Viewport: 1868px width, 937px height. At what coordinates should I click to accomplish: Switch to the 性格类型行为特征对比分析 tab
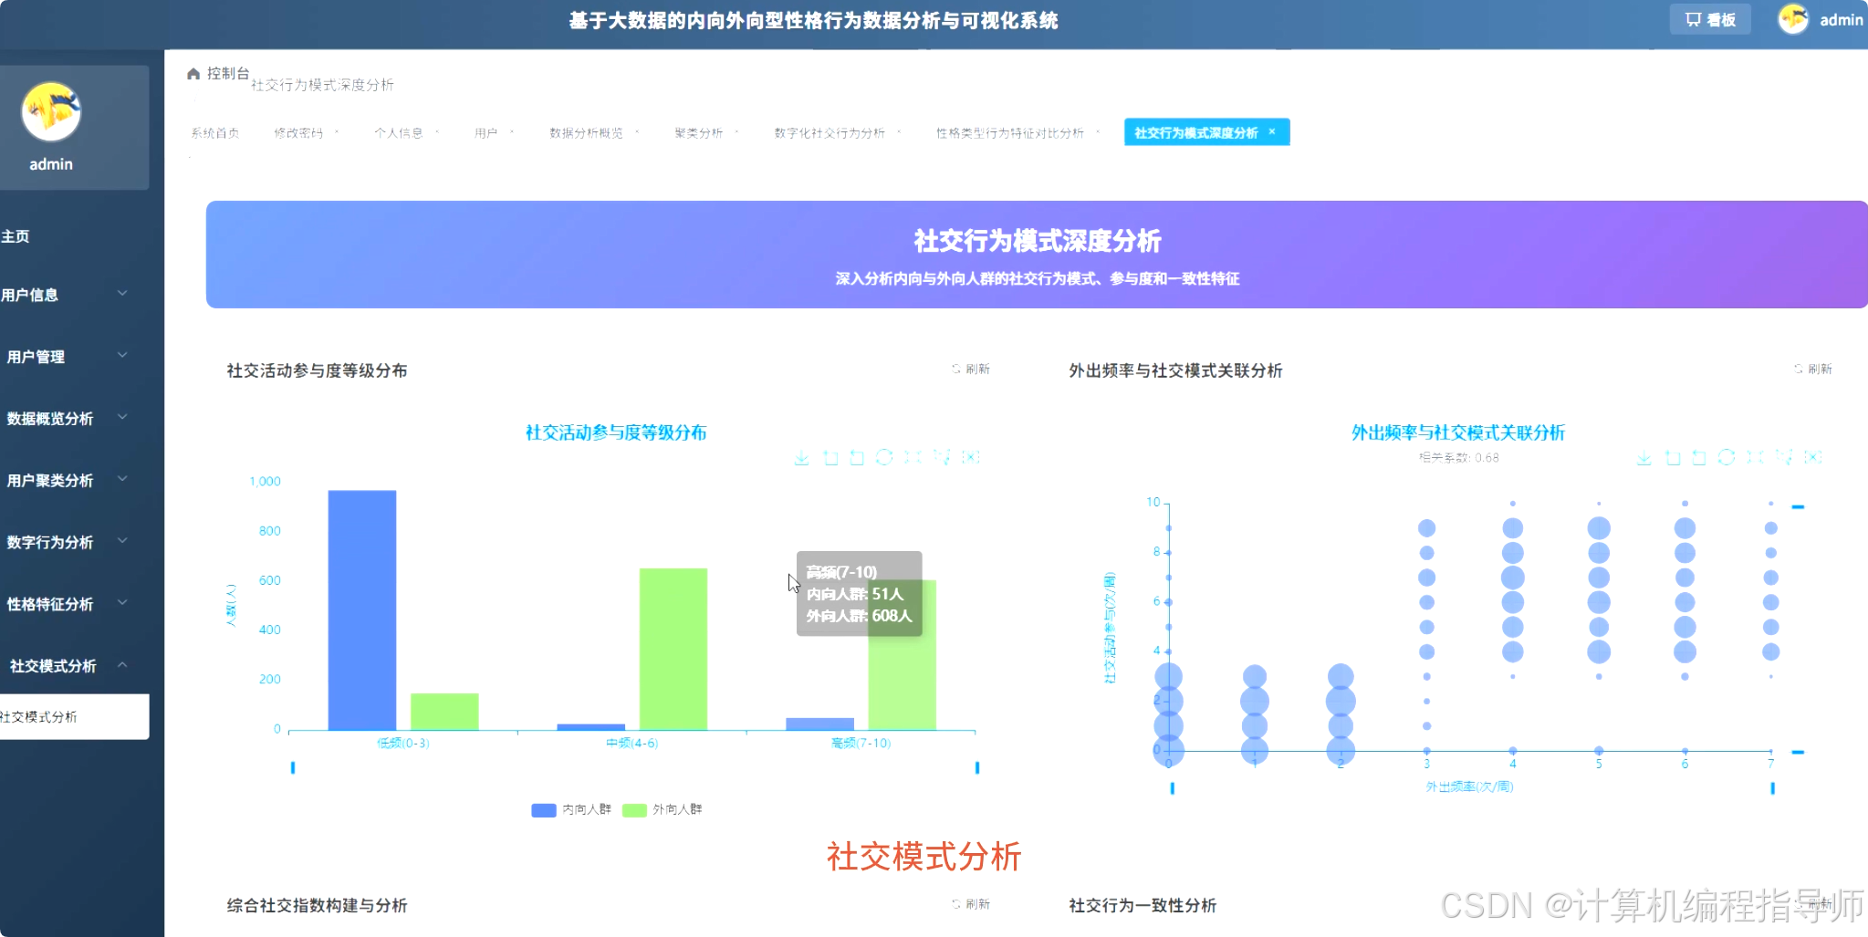[1010, 133]
